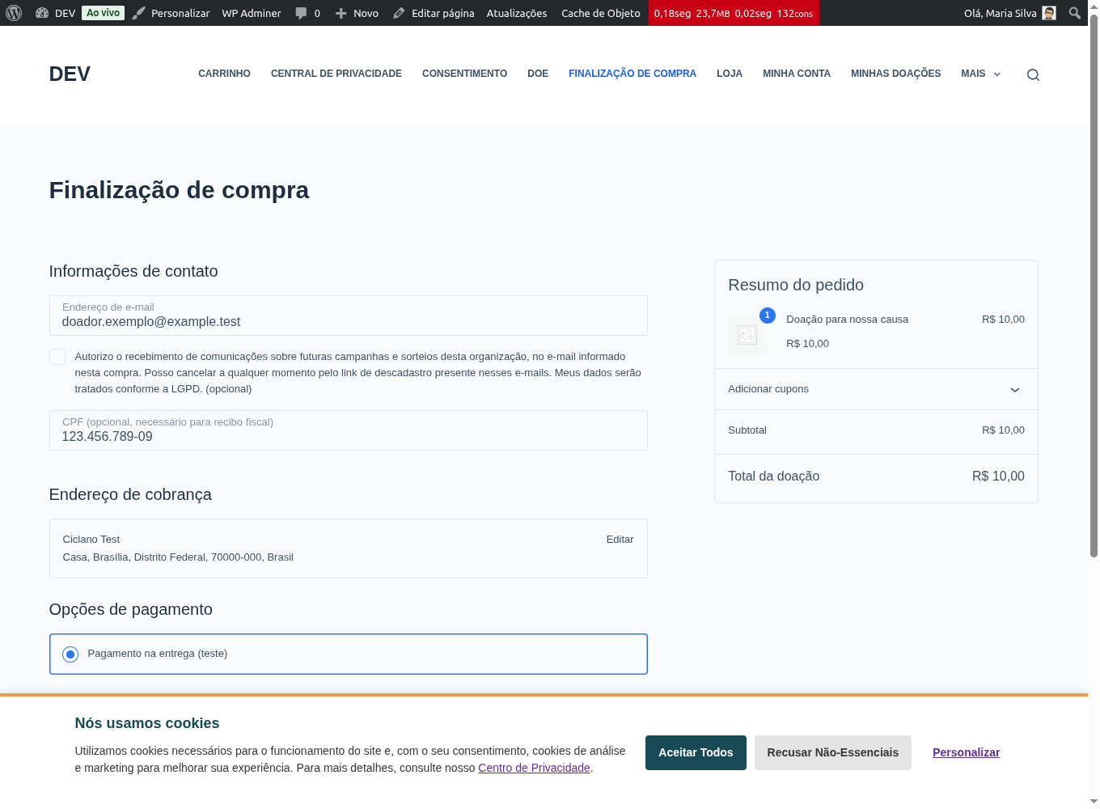
Task: Check the communications consent checkbox
Action: tap(57, 357)
